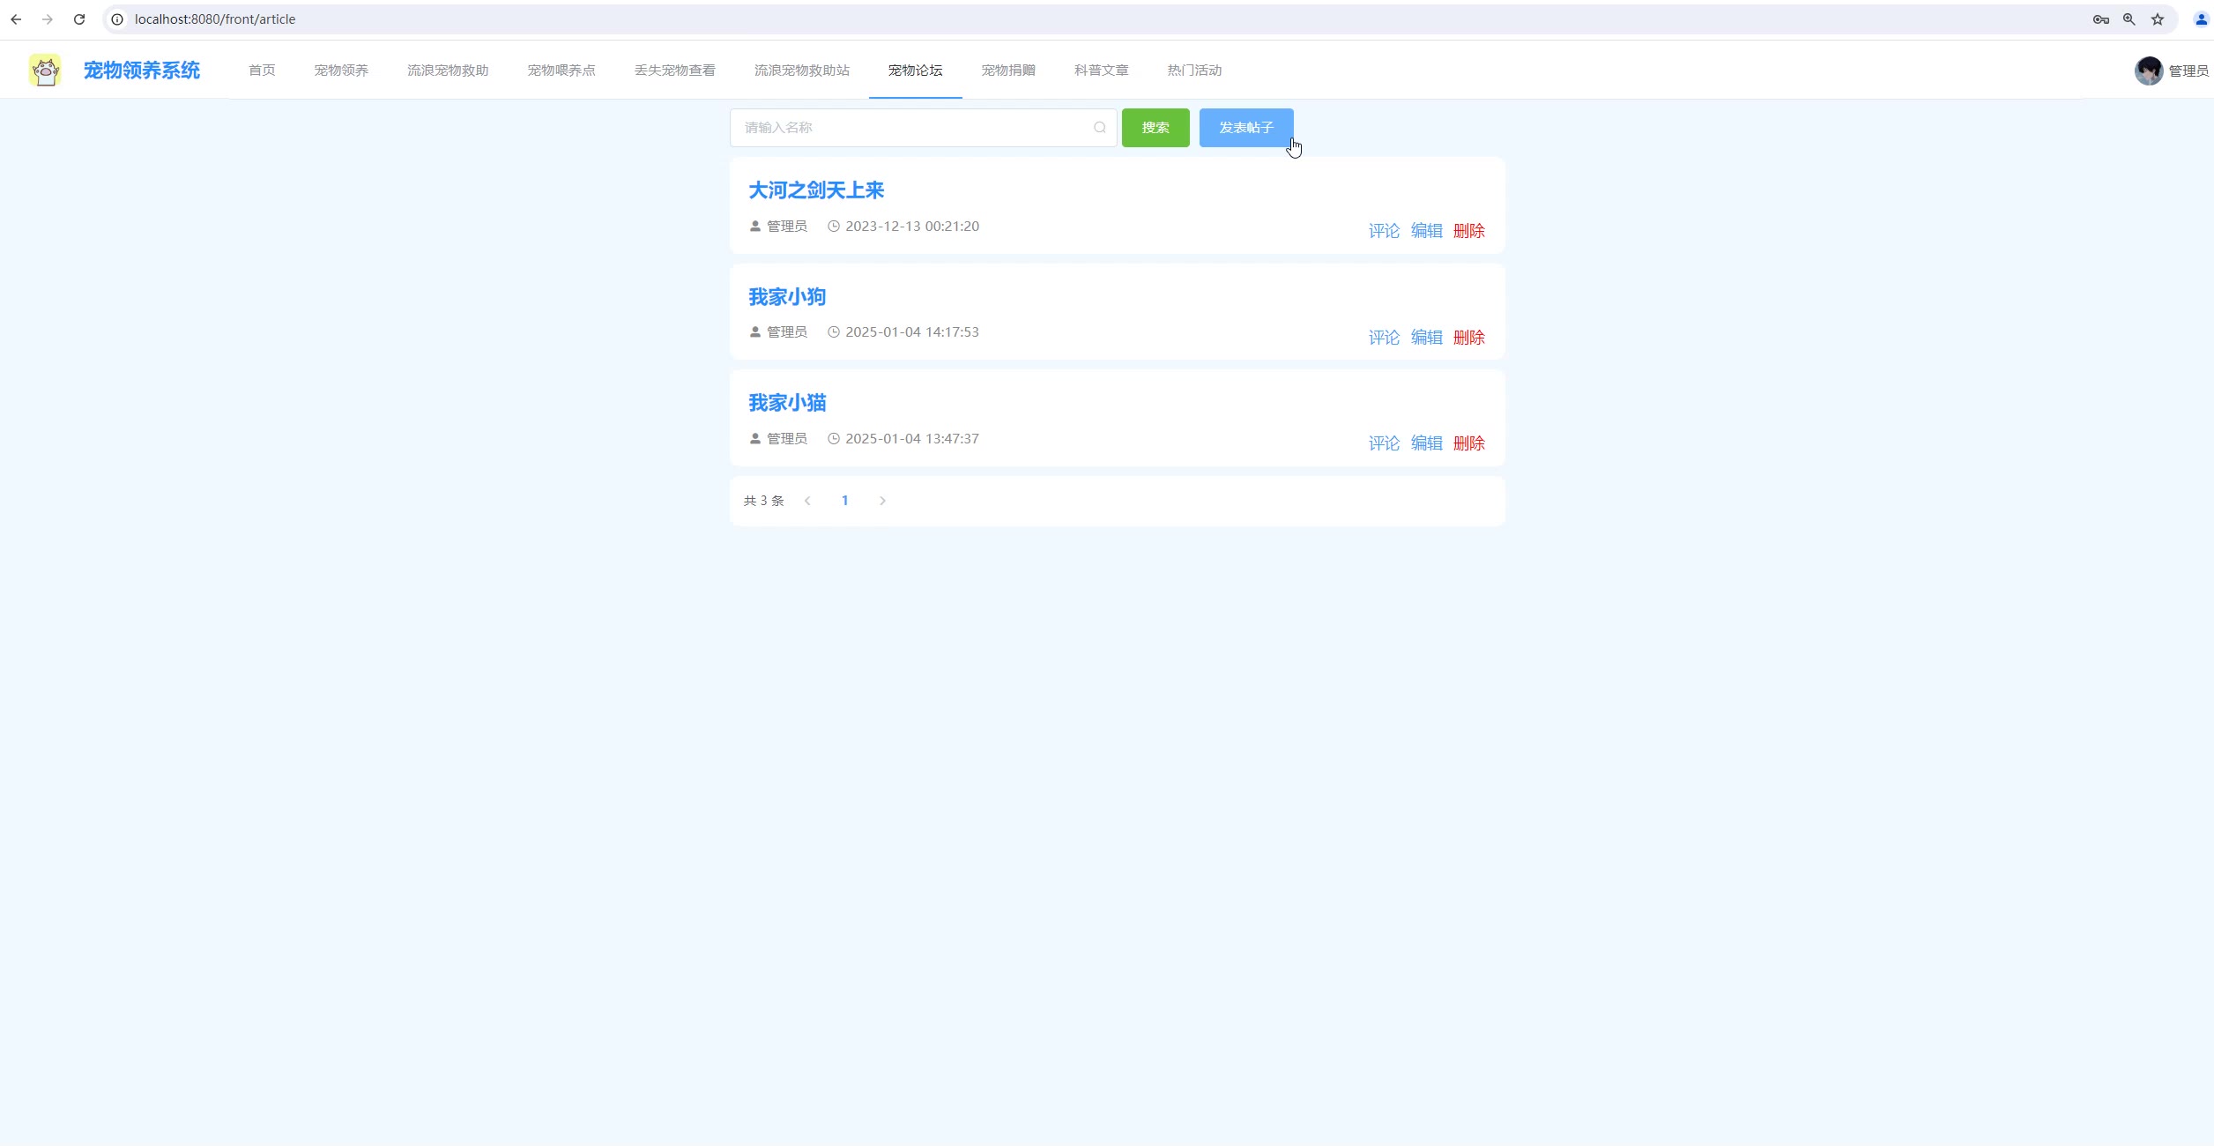The image size is (2214, 1146).
Task: Click the search magnifier icon in input
Action: click(x=1099, y=128)
